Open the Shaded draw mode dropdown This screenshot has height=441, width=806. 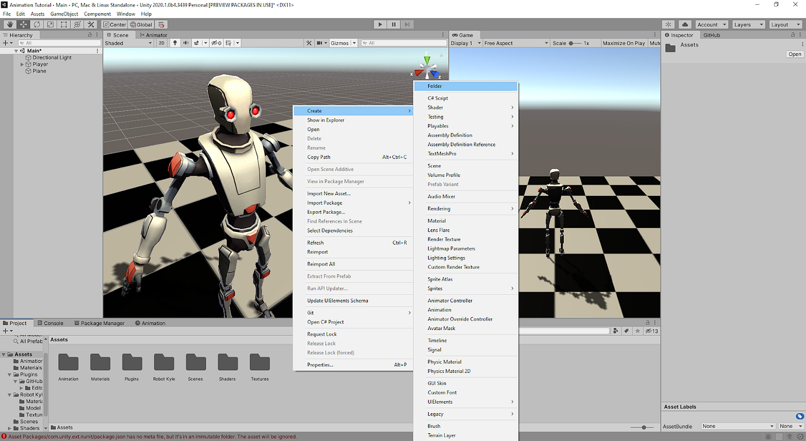click(128, 43)
